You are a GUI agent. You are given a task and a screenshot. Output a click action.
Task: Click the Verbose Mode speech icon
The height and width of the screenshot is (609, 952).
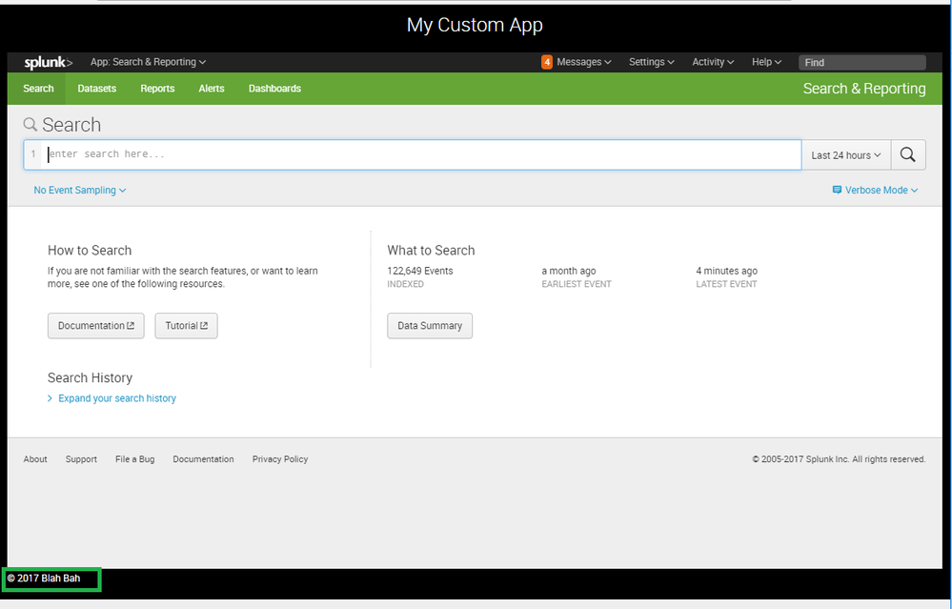[837, 190]
